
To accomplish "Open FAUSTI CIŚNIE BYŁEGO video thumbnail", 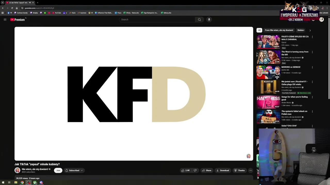I will coord(268,42).
